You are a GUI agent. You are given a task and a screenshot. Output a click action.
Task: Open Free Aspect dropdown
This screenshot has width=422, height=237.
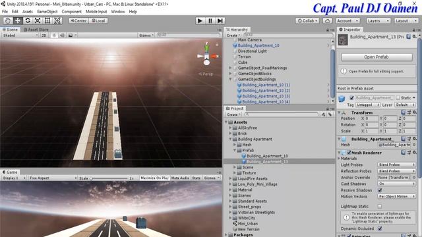pos(53,178)
